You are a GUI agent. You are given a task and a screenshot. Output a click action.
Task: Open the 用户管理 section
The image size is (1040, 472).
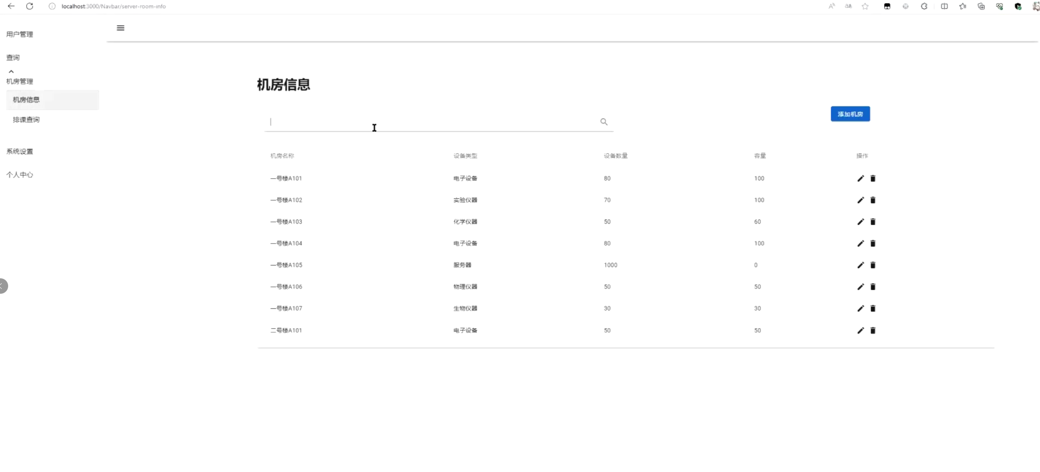pos(20,34)
